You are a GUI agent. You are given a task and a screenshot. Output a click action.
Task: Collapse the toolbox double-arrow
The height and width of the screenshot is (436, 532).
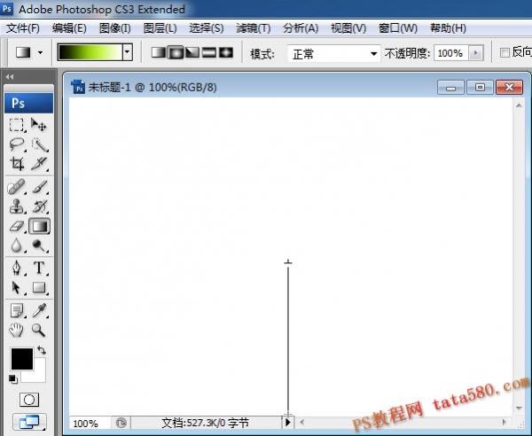[x=10, y=77]
